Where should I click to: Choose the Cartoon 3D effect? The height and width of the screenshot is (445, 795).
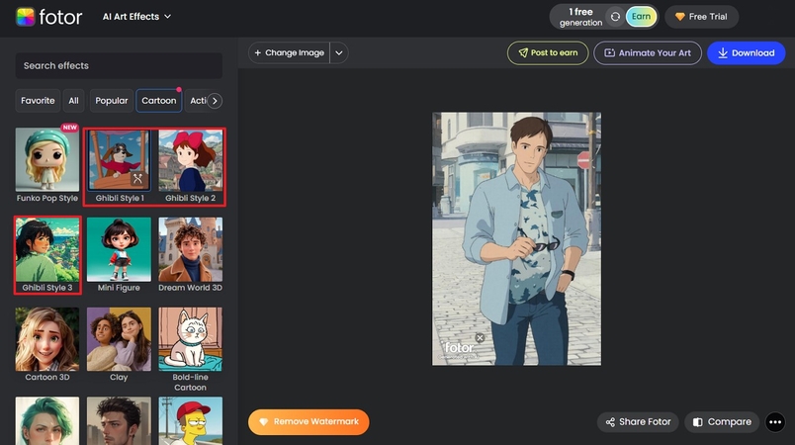pyautogui.click(x=47, y=344)
